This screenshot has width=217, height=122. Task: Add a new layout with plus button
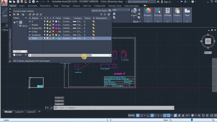[x=39, y=111]
